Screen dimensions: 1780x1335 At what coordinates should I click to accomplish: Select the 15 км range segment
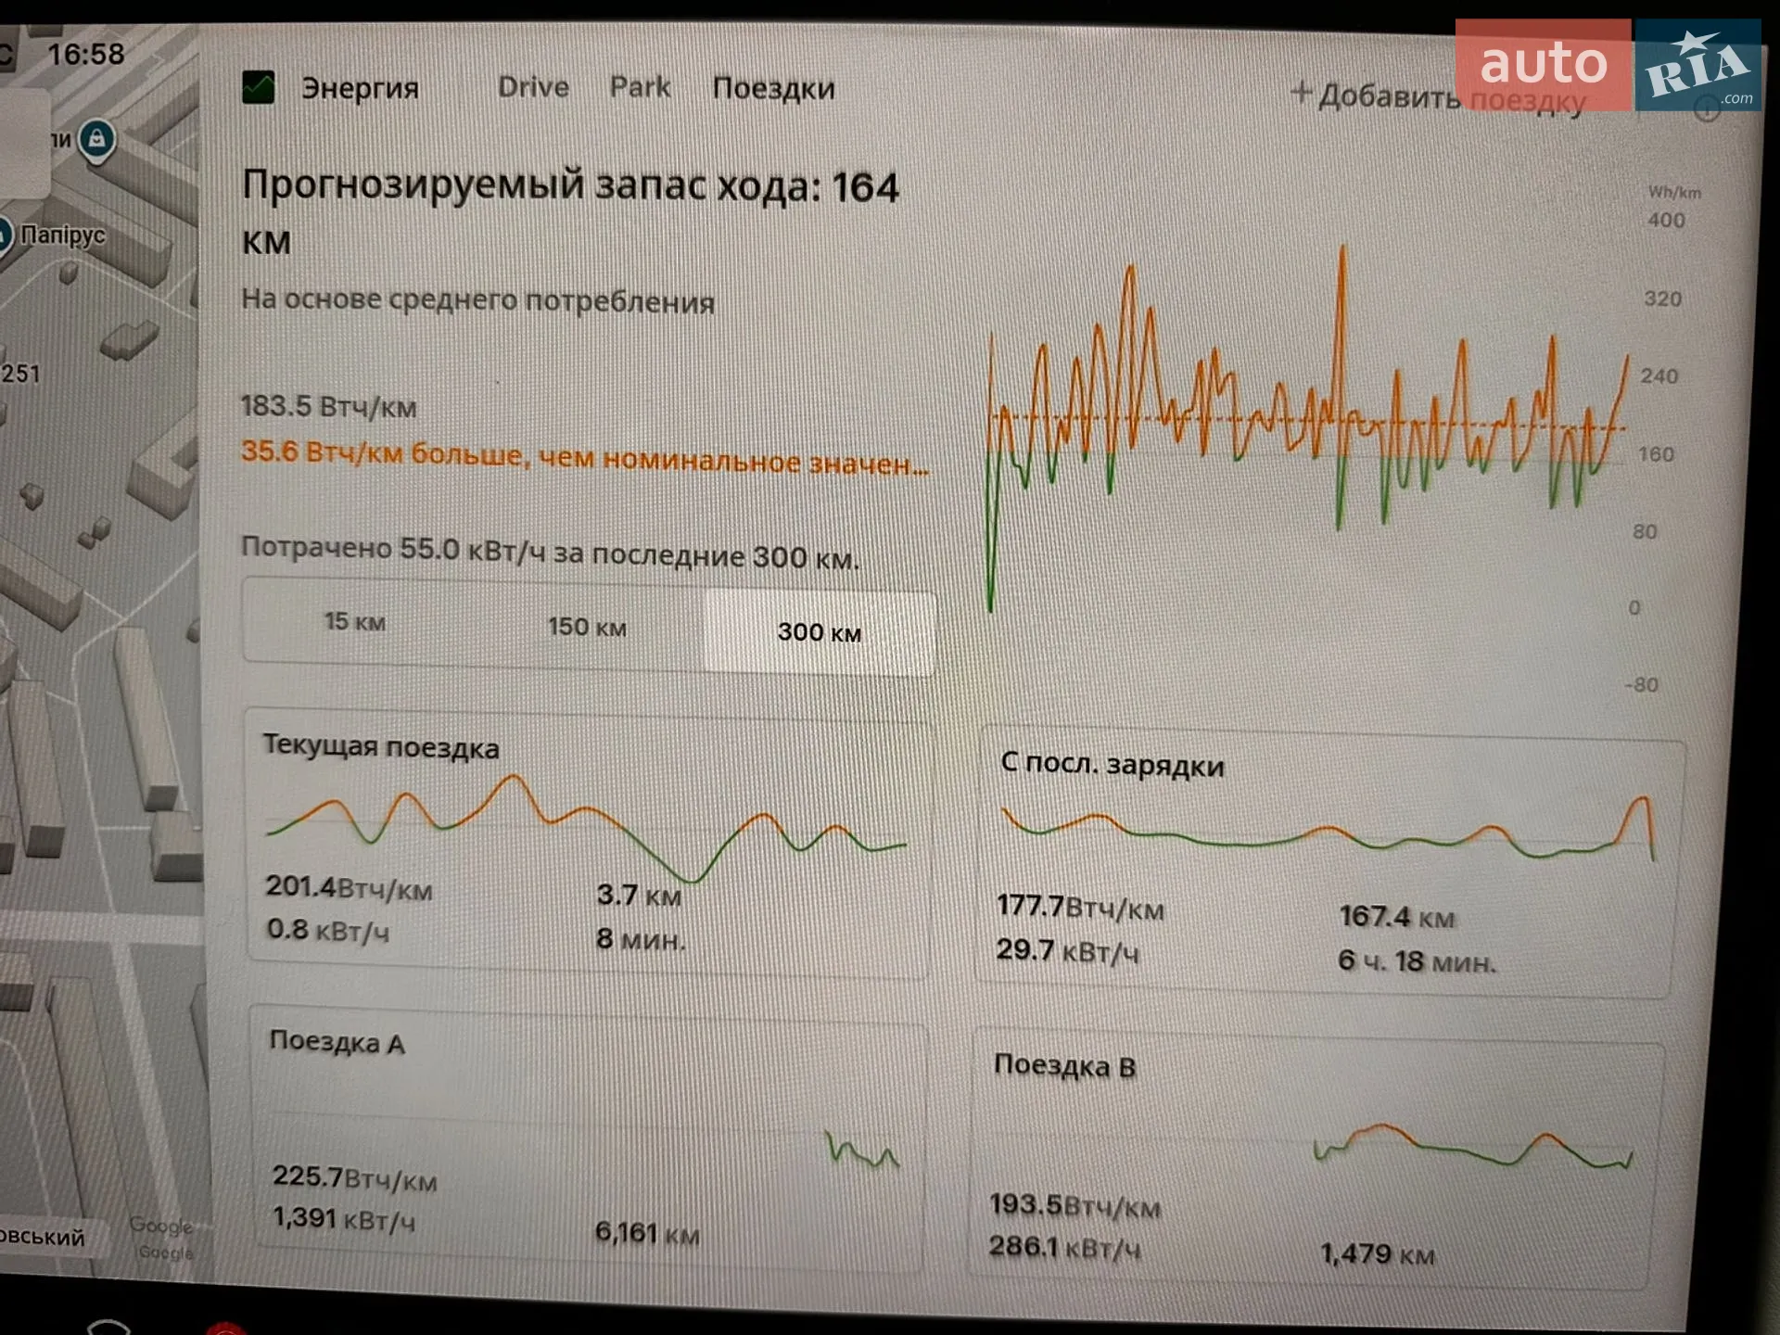click(355, 621)
